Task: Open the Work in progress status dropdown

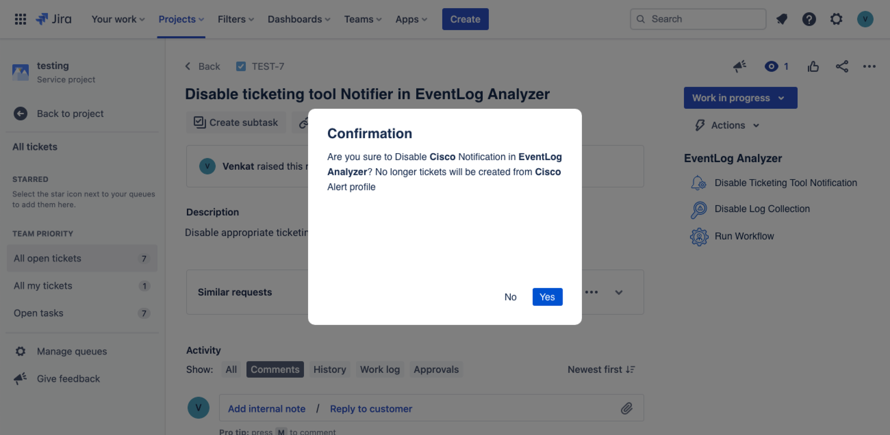Action: click(740, 98)
